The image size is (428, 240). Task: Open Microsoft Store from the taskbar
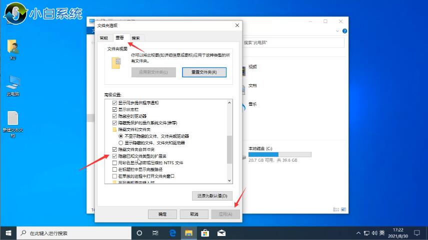coord(205,233)
